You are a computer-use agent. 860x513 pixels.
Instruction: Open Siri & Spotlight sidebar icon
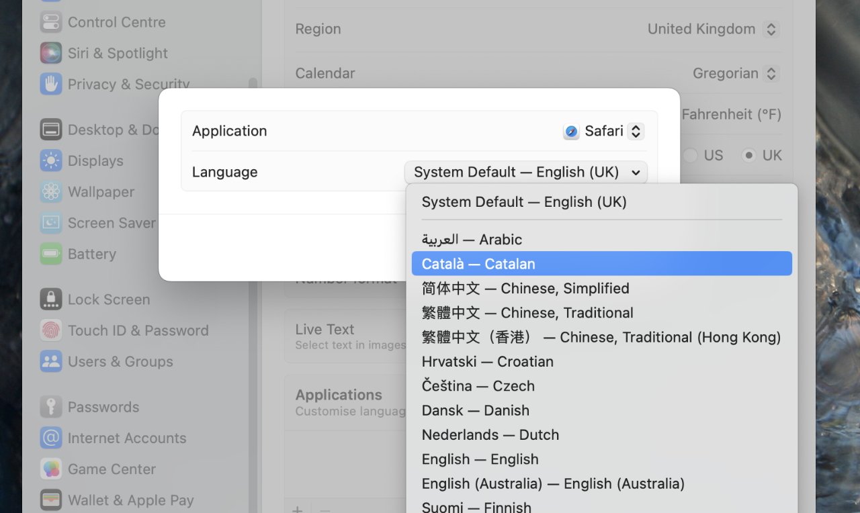point(51,53)
